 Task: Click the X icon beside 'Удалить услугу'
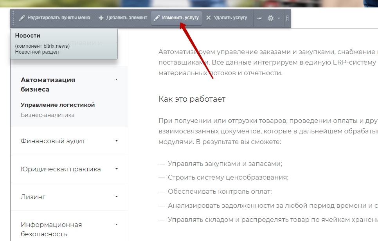pyautogui.click(x=209, y=18)
